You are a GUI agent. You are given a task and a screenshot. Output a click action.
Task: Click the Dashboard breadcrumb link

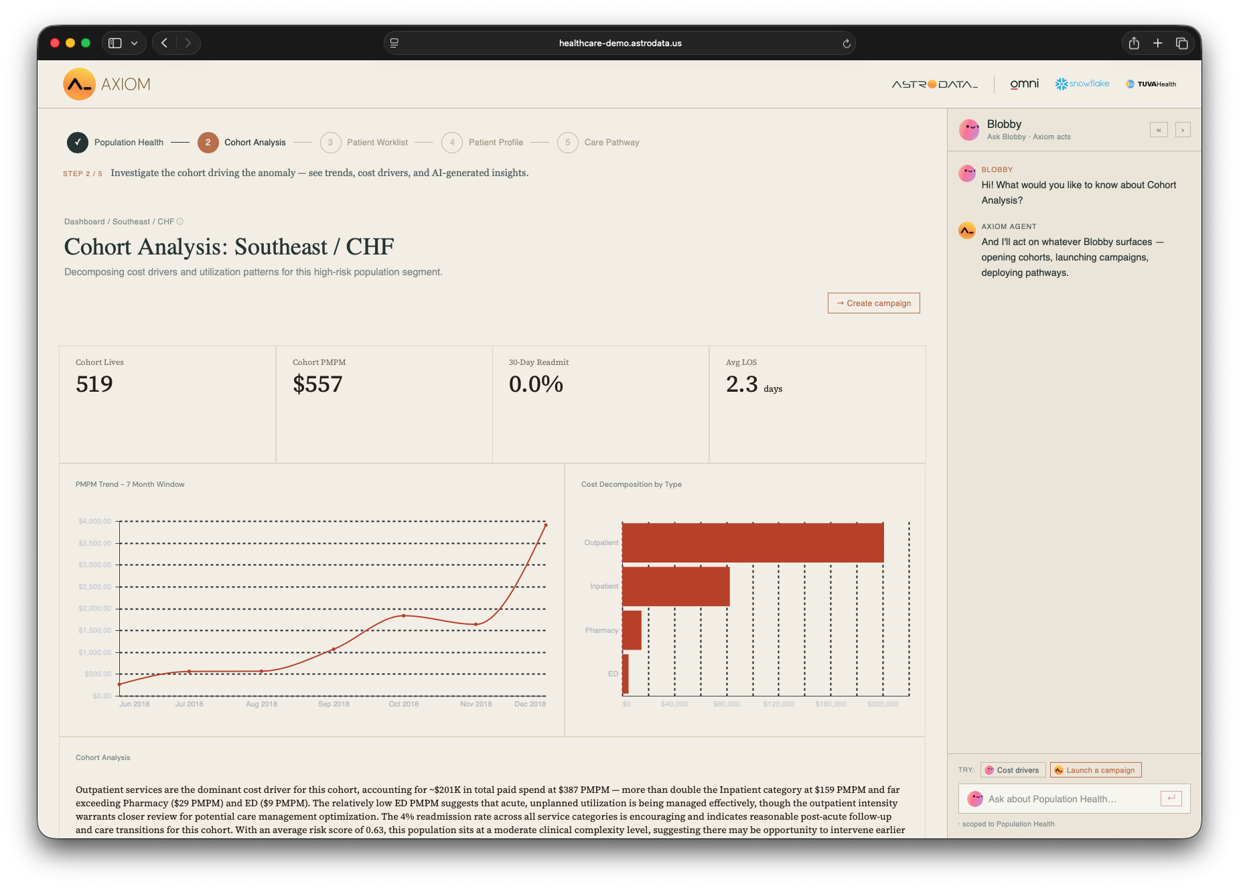point(84,222)
